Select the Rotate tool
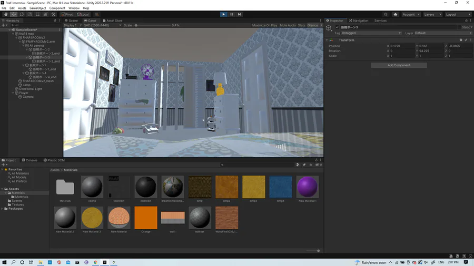Screen dimensions: 474x266 22,14
